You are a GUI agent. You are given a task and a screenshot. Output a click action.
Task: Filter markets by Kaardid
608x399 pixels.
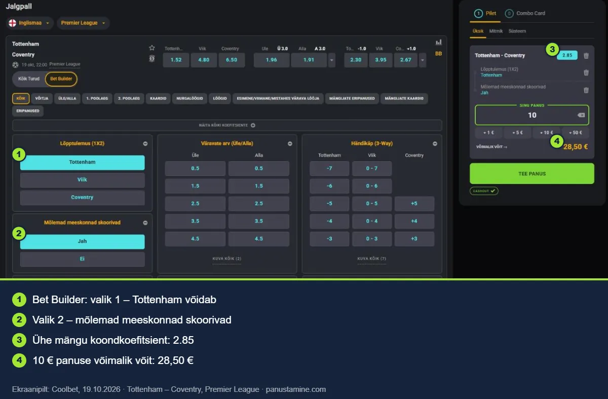pos(159,98)
